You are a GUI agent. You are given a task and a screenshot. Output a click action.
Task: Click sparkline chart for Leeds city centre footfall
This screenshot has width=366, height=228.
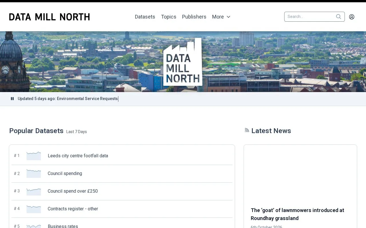click(x=34, y=156)
